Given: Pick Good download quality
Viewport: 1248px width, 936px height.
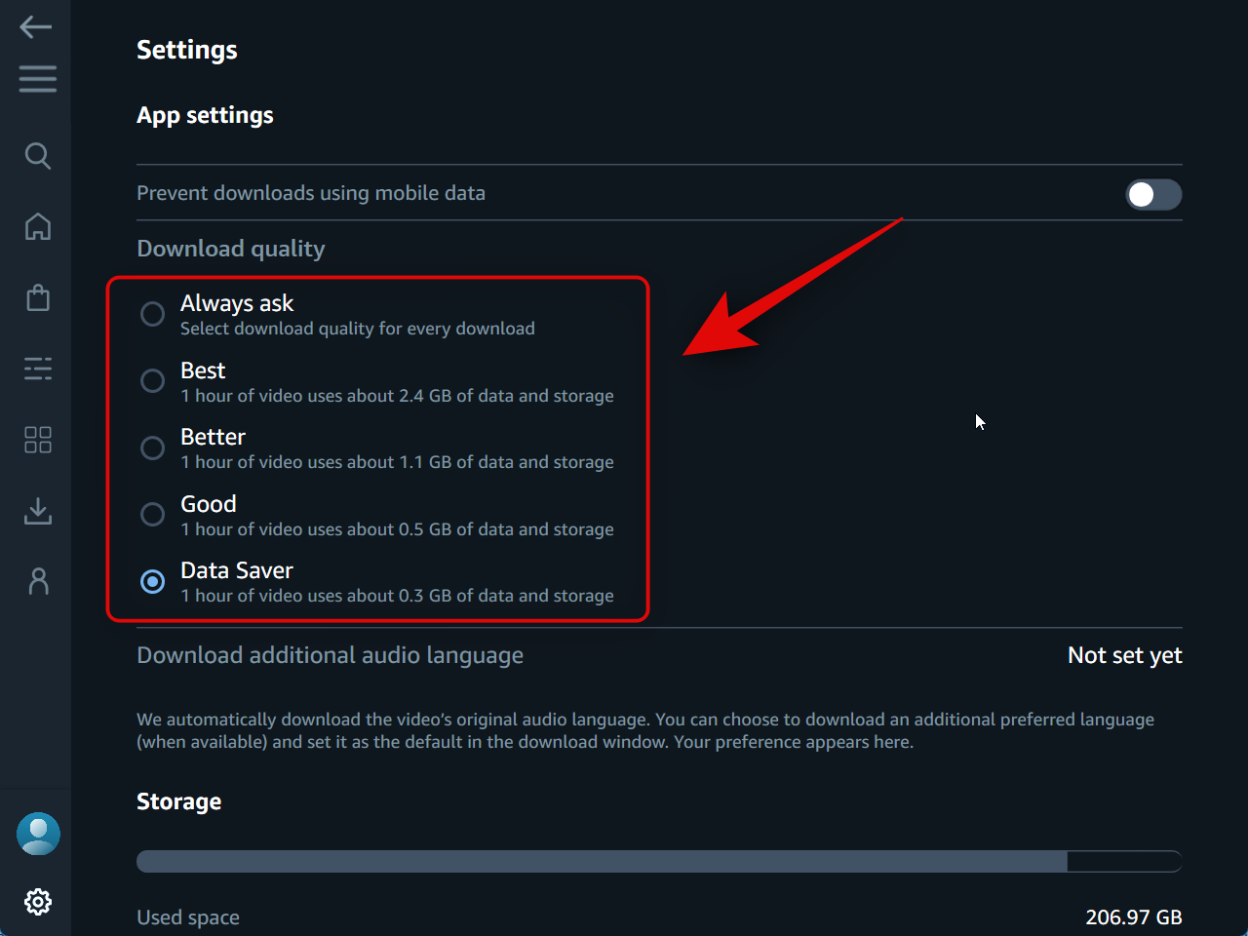Looking at the screenshot, I should point(152,514).
